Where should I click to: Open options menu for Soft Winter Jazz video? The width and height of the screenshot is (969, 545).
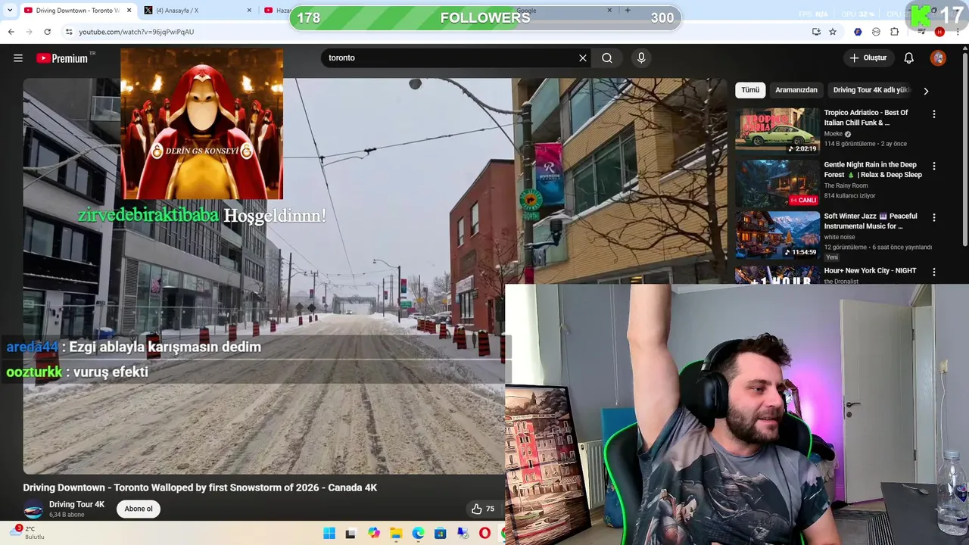click(x=933, y=217)
